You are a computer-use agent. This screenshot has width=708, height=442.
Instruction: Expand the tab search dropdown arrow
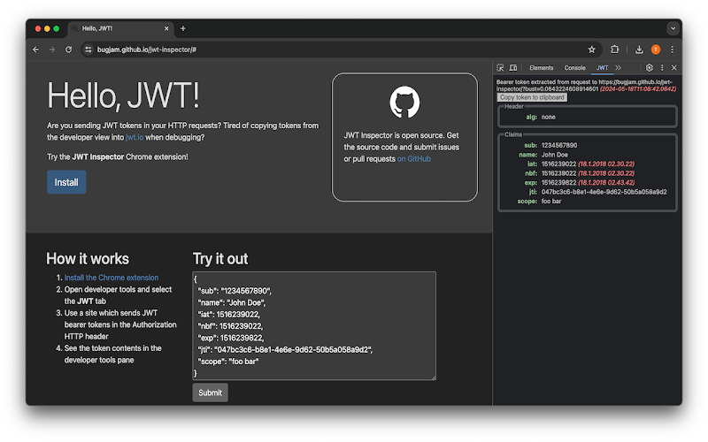point(673,28)
